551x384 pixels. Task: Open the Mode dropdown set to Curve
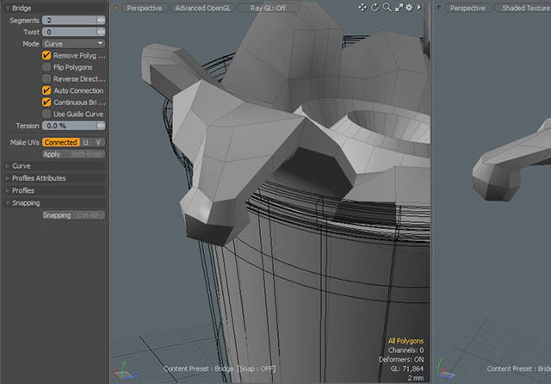(x=73, y=43)
